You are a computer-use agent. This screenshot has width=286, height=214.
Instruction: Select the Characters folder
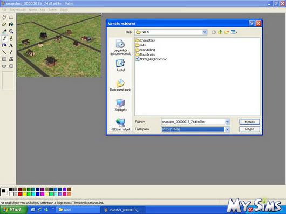(x=145, y=40)
